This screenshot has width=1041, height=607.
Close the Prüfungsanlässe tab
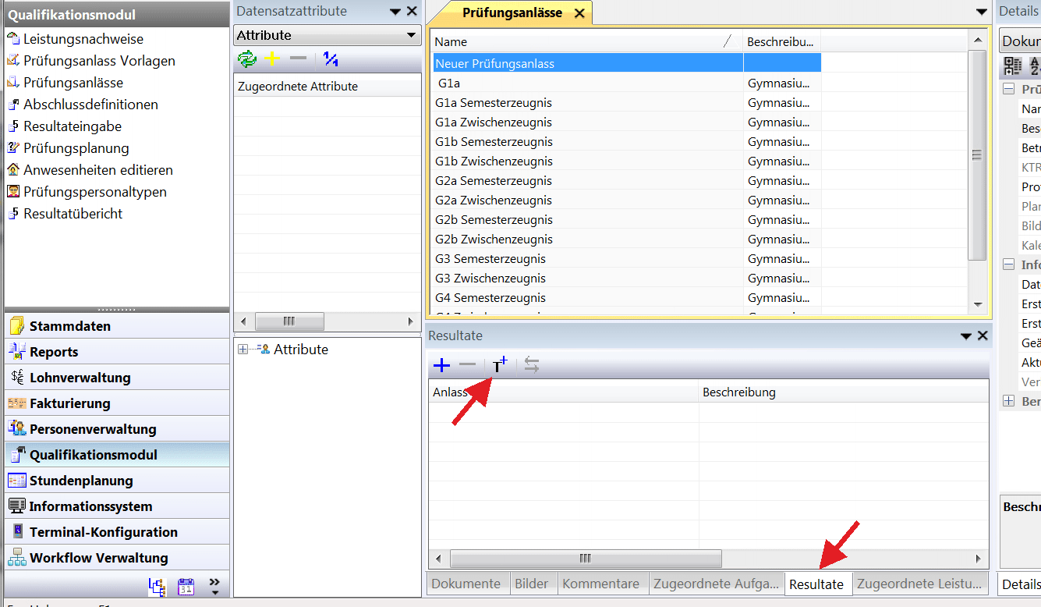(579, 13)
